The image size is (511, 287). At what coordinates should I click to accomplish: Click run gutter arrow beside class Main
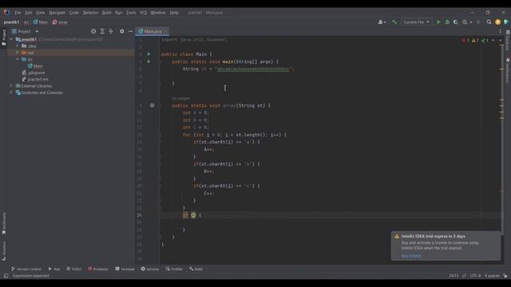[x=149, y=54]
